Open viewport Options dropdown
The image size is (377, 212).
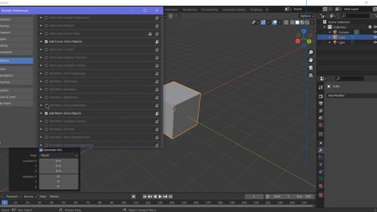click(x=307, y=16)
